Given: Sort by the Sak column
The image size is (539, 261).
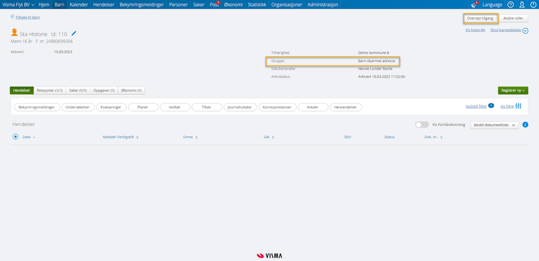Looking at the screenshot, I should coord(269,137).
